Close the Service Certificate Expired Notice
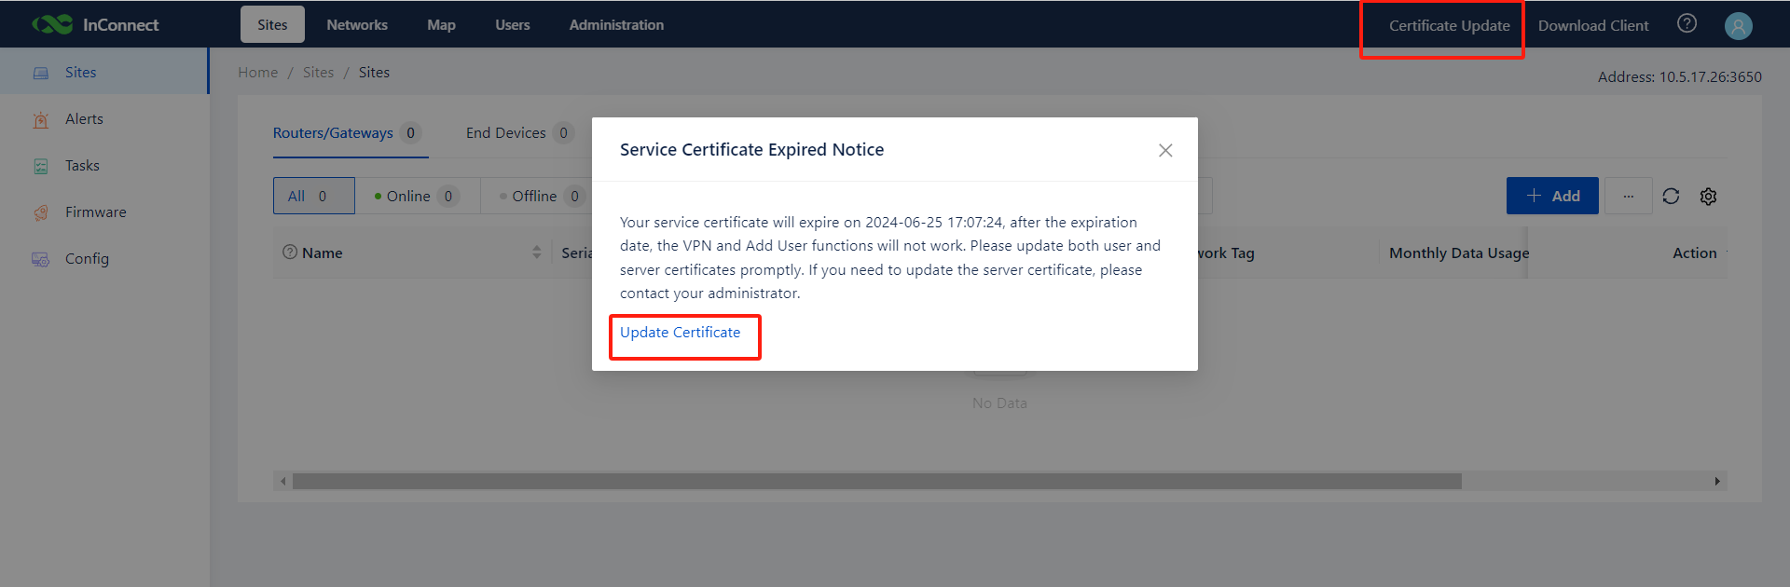 pyautogui.click(x=1165, y=150)
